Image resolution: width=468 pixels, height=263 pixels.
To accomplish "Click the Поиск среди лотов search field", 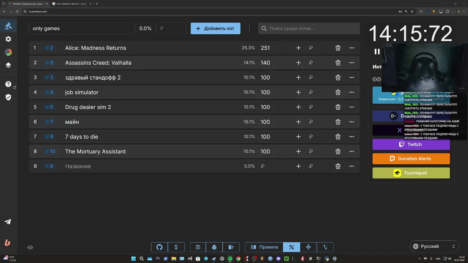I will click(x=309, y=28).
